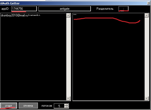Click the *** line in output panel
Screen dimensions: 151x110
(x=75, y=15)
